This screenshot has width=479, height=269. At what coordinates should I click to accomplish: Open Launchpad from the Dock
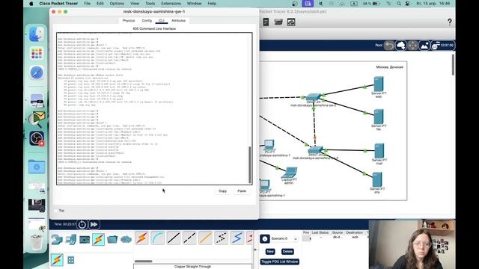(37, 54)
